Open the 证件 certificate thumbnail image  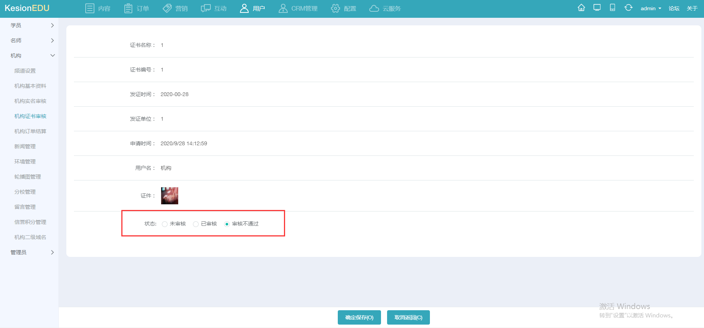[169, 196]
